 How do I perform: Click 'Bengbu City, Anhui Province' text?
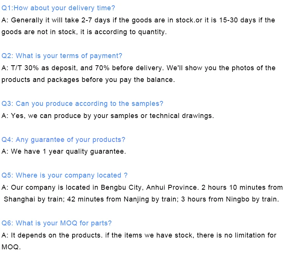click(150, 187)
